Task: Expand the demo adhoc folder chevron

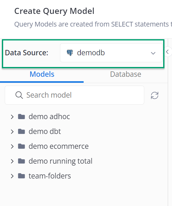Action: tap(12, 117)
